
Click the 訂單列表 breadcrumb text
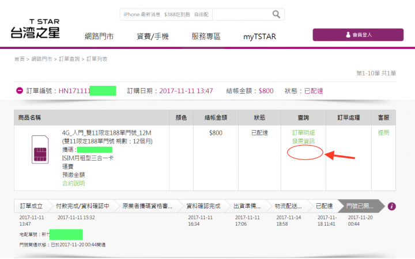97,59
